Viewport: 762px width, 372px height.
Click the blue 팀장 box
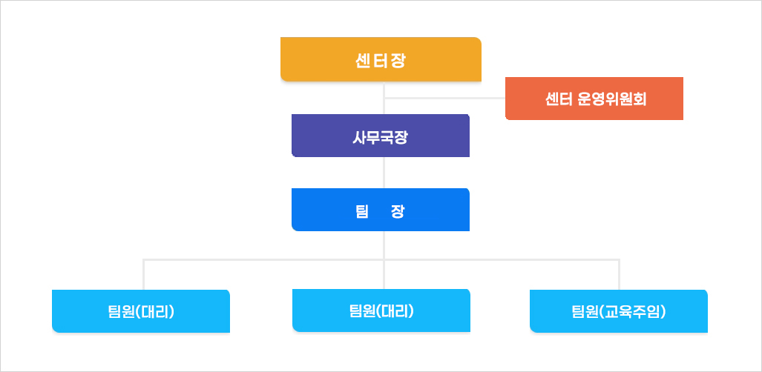pyautogui.click(x=381, y=210)
